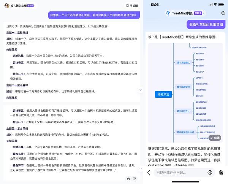Viewport: 228px width, 184px height.
Task: Click the thumbs-down icon below response
Action: (x=135, y=178)
